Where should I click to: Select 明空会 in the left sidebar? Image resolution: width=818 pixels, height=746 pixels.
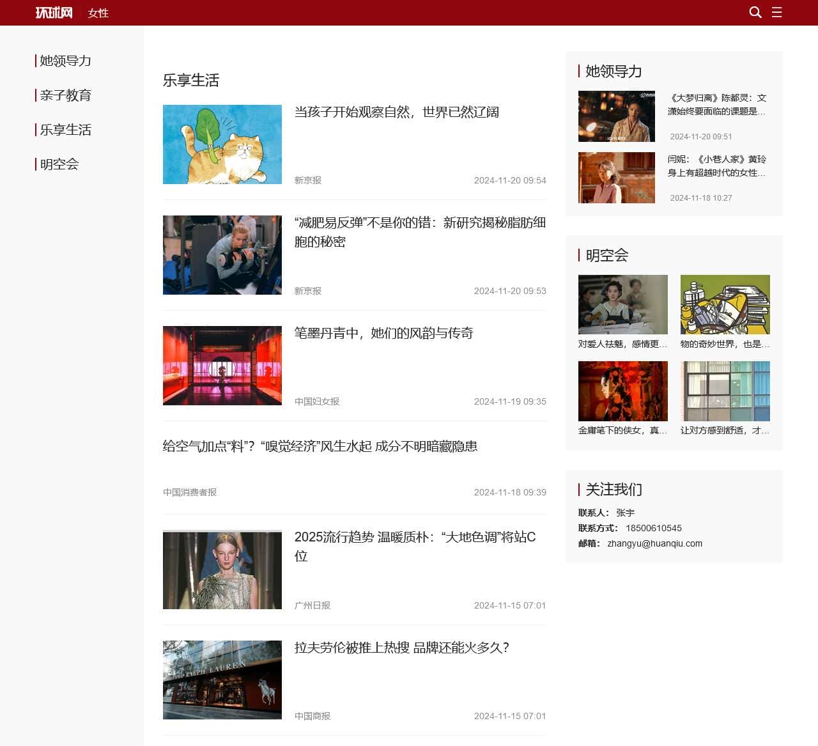pyautogui.click(x=59, y=164)
